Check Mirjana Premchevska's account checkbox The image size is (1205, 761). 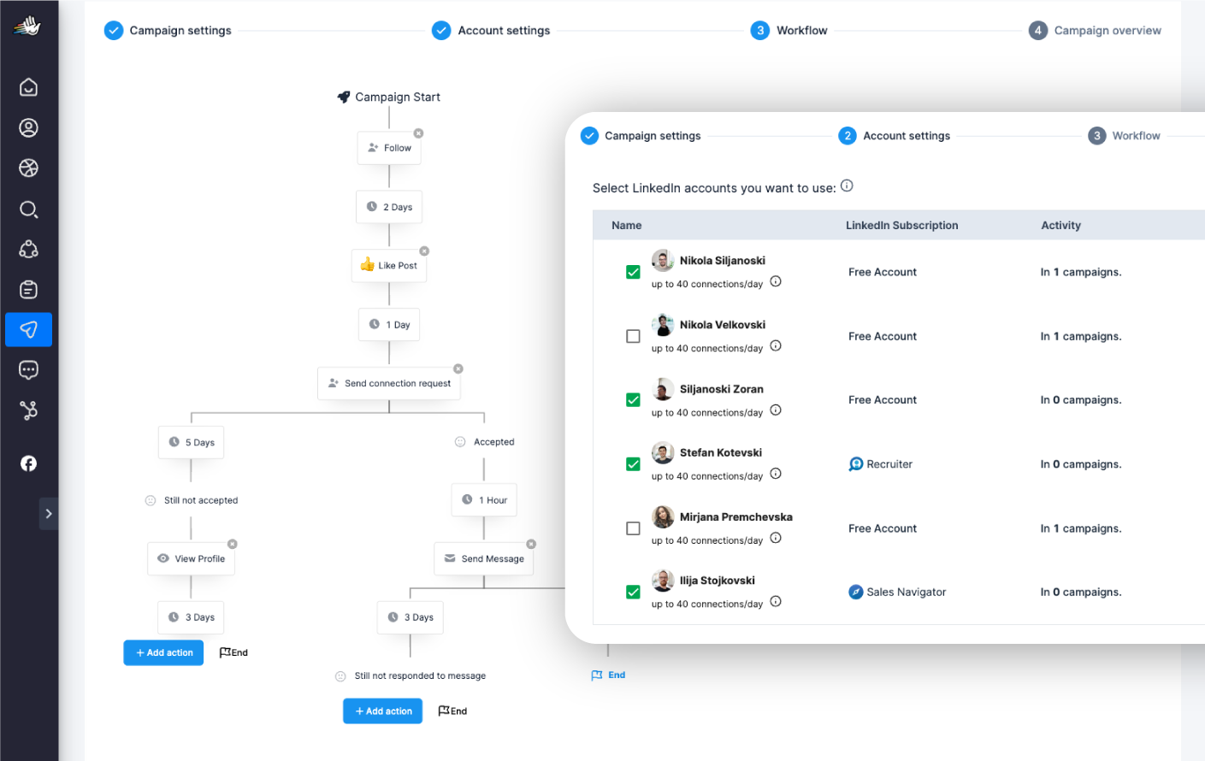click(633, 528)
